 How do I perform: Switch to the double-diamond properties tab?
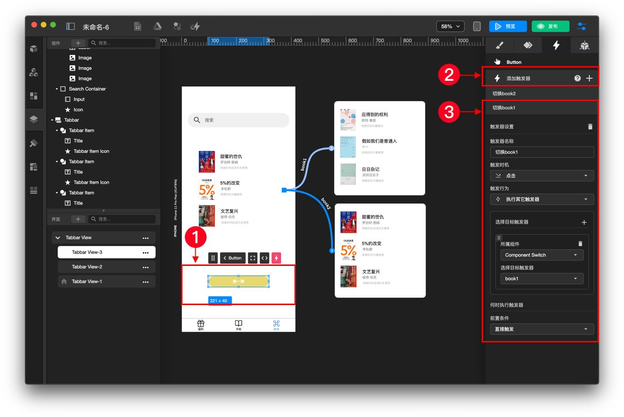[528, 45]
